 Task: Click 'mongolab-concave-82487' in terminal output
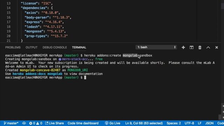click(40, 70)
